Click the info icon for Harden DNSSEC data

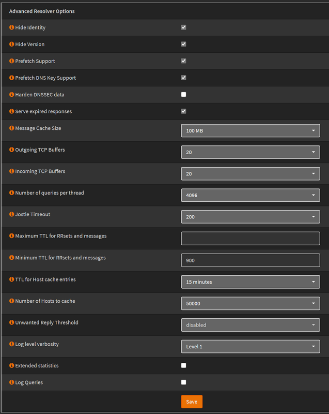(x=11, y=94)
